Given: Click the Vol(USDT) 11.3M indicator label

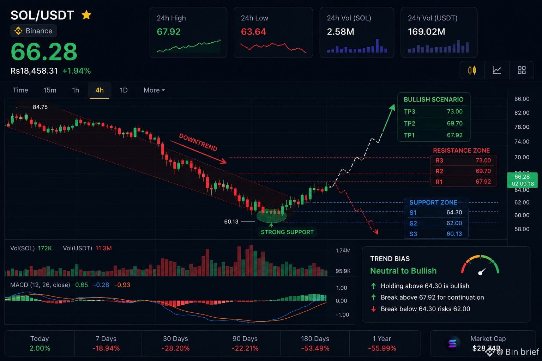Looking at the screenshot, I should (87, 248).
